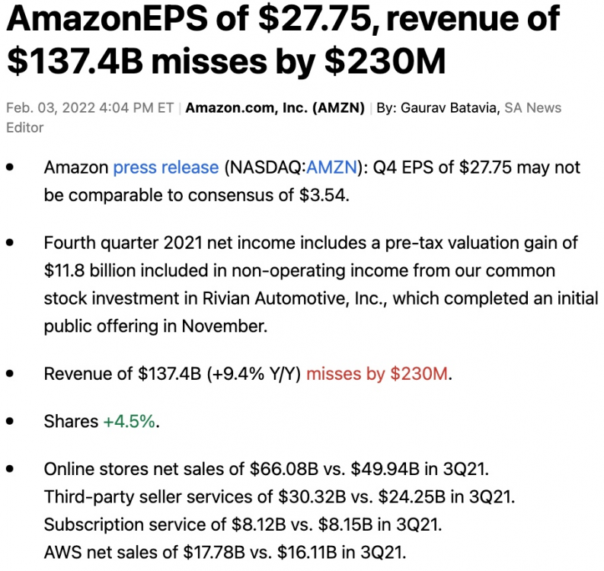Click the bullet beside the Revenue line
The width and height of the screenshot is (604, 571).
(10, 374)
